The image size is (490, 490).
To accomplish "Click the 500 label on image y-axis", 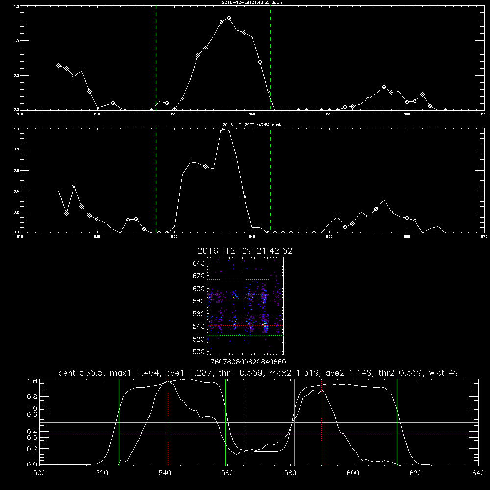I will pos(199,351).
